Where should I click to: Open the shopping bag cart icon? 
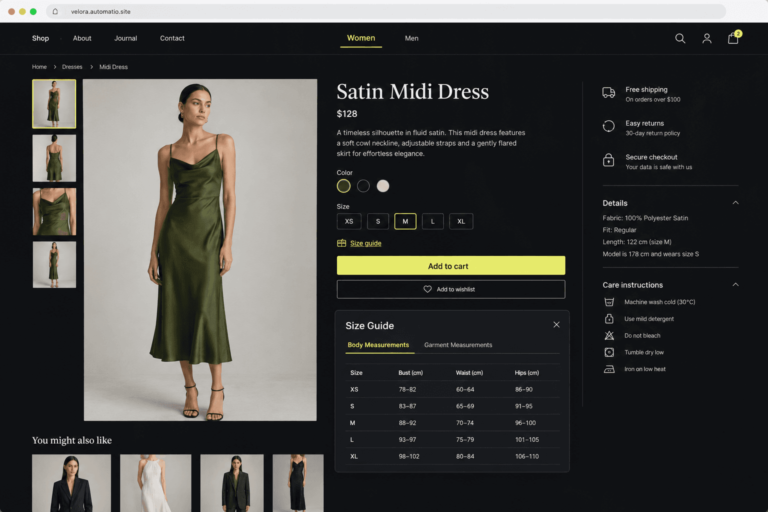coord(733,38)
